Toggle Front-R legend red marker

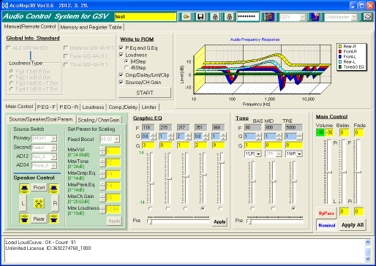tap(340, 51)
